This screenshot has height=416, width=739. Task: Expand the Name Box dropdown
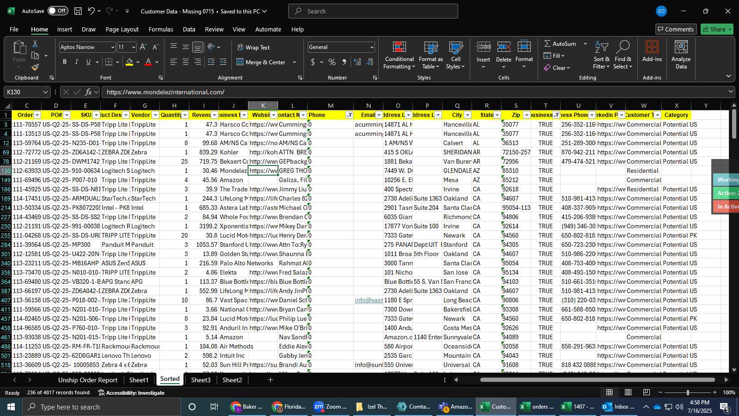(x=45, y=92)
